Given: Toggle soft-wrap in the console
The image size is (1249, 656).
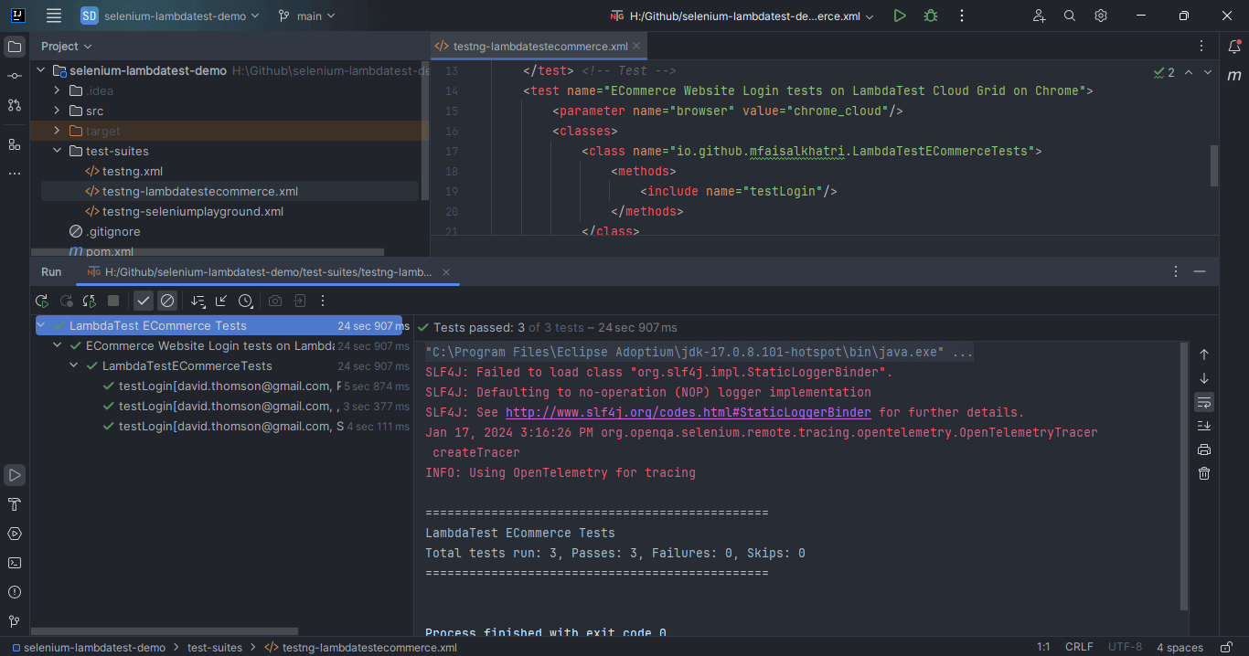Looking at the screenshot, I should (1203, 402).
